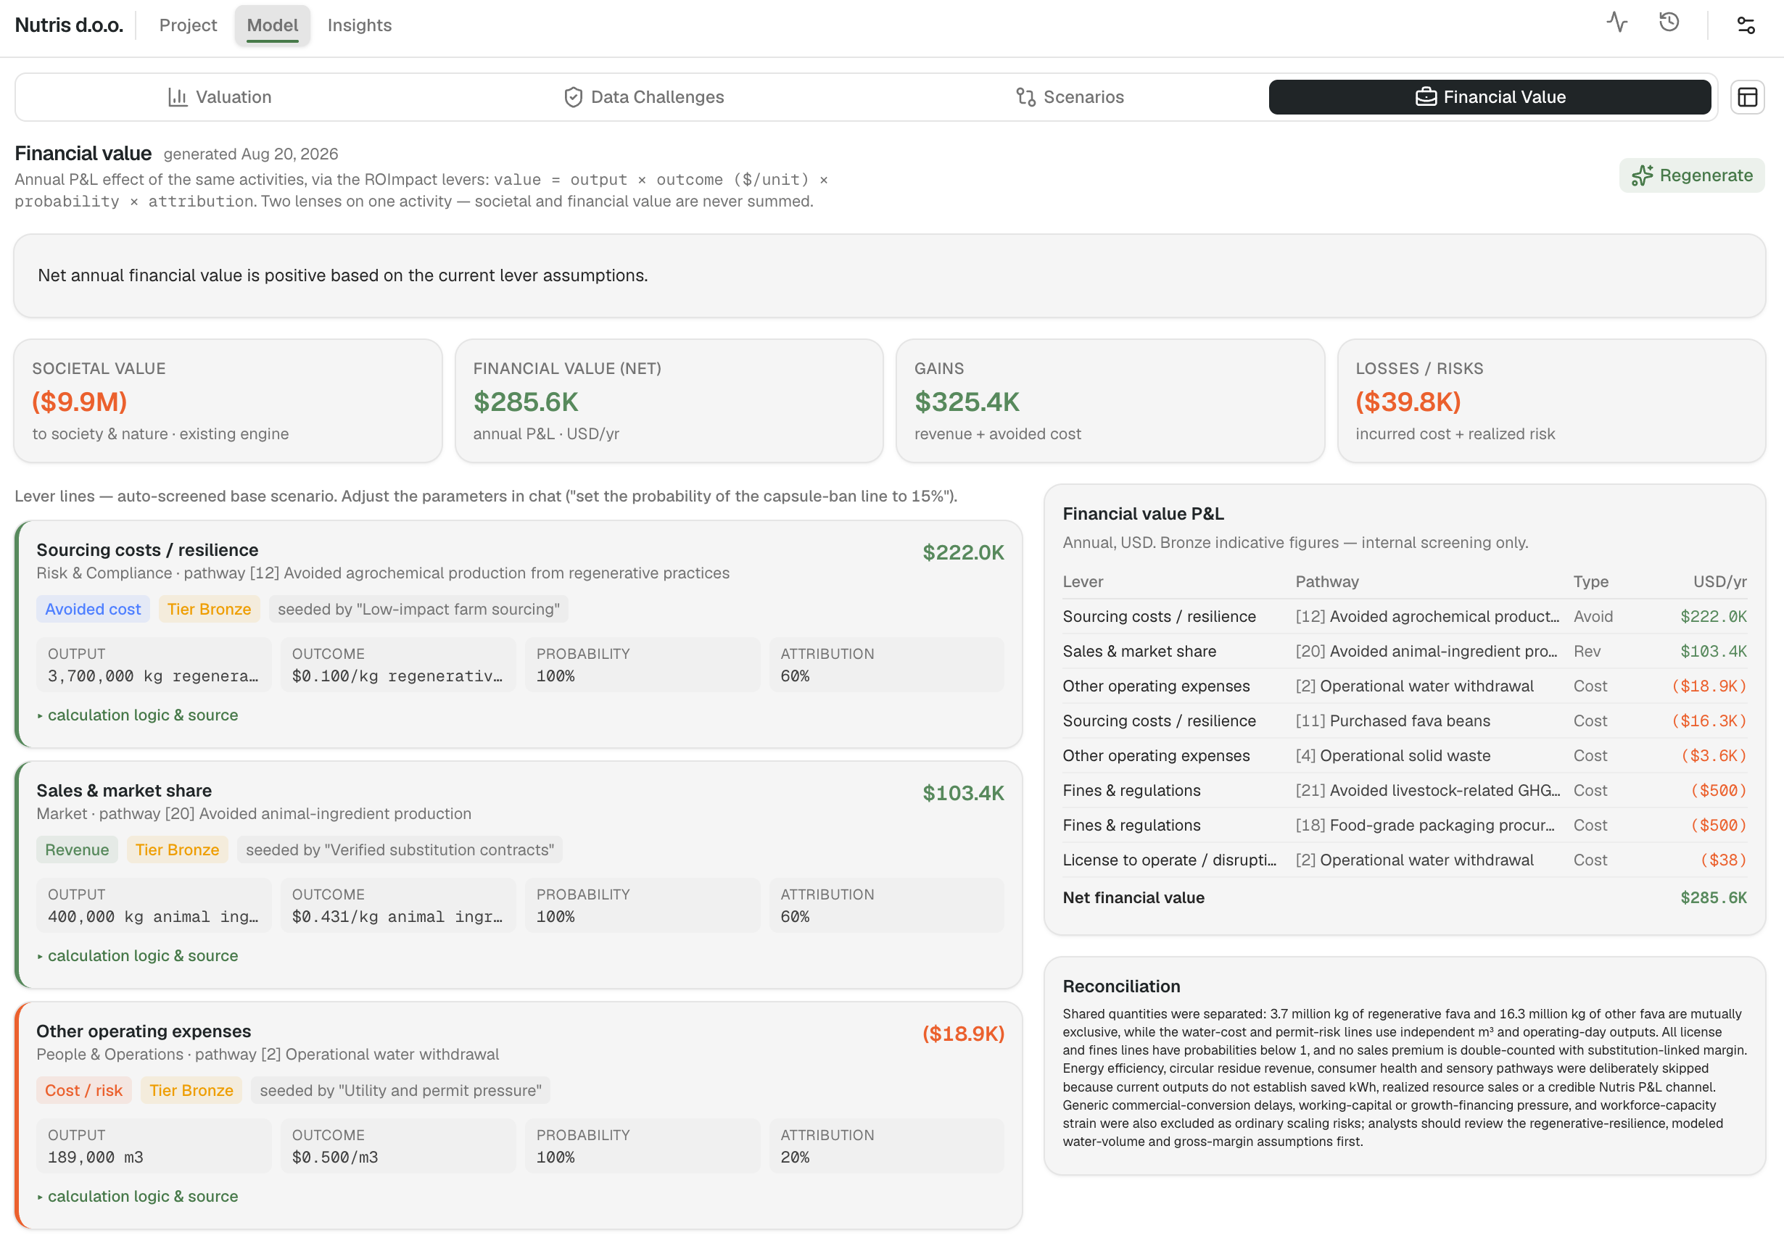Image resolution: width=1784 pixels, height=1238 pixels.
Task: Open the Insights tab
Action: [x=359, y=25]
